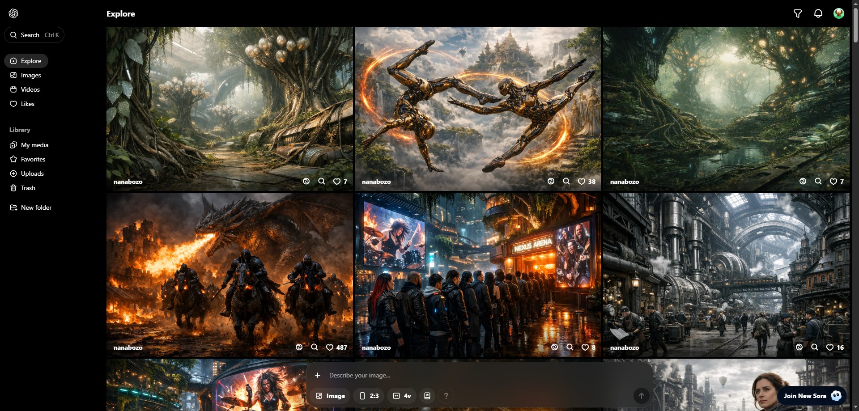Screen dimensions: 859x411
Task: Open the 4v variations dropdown
Action: click(402, 396)
